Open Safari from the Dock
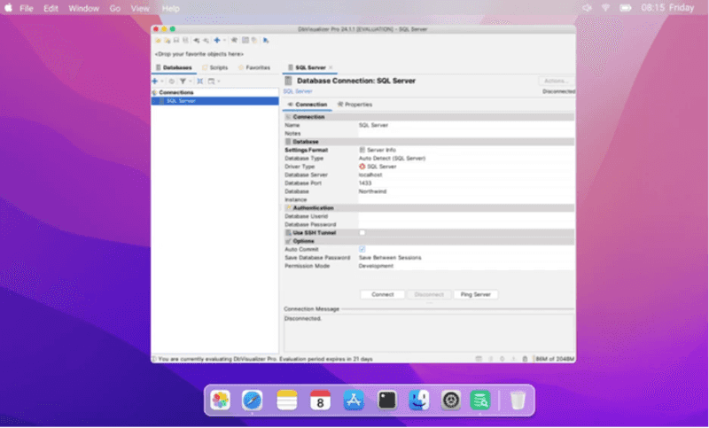Viewport: 709px width, 428px height. click(x=253, y=401)
